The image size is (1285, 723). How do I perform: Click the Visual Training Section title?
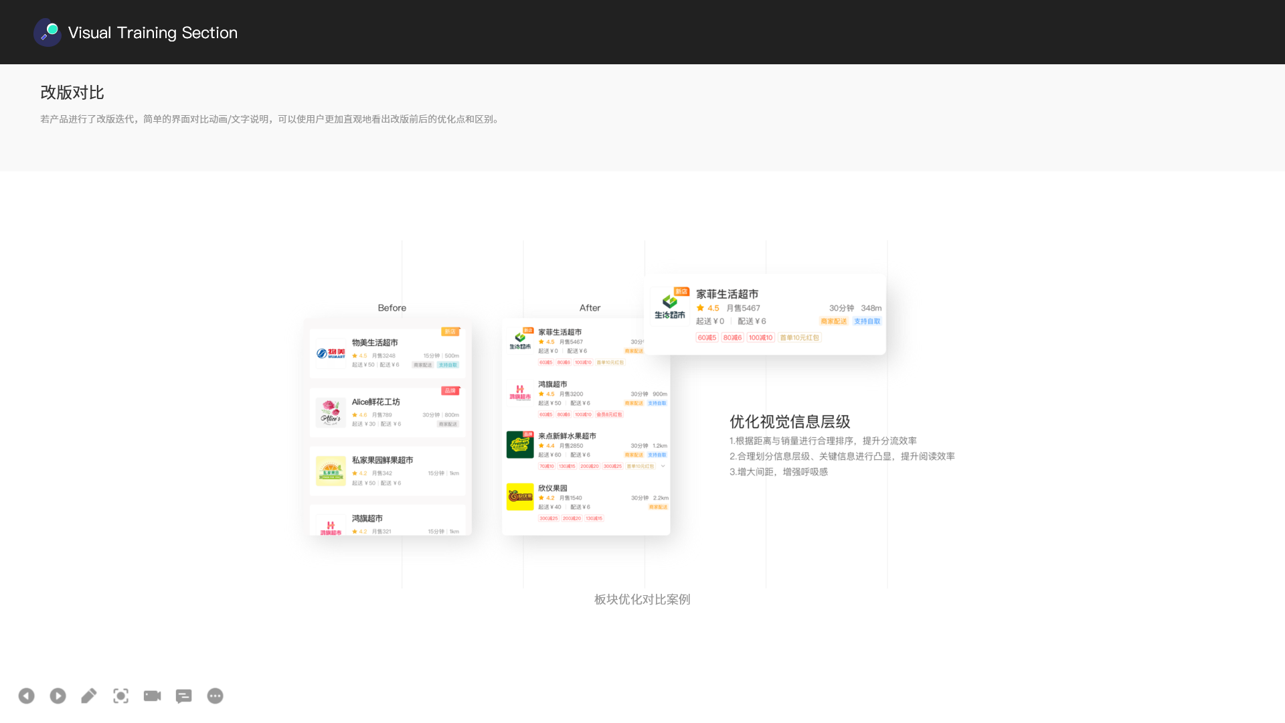click(x=153, y=33)
